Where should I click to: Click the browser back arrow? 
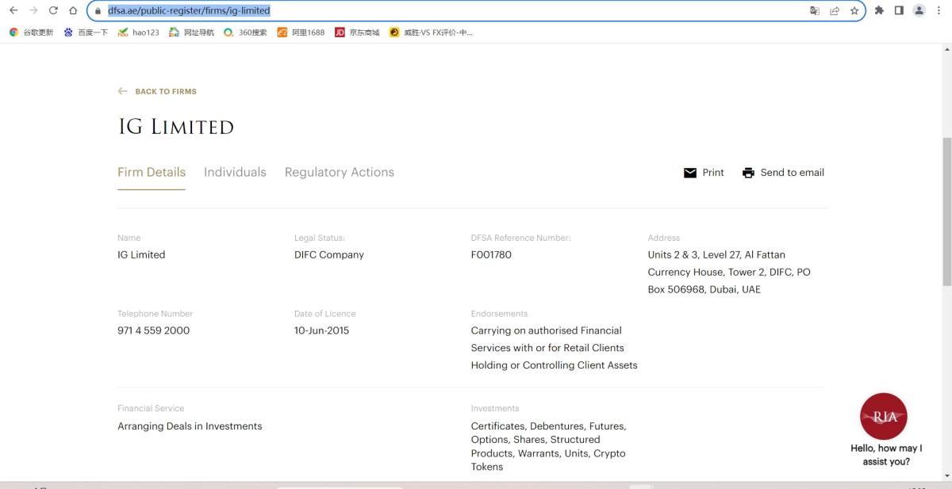13,10
